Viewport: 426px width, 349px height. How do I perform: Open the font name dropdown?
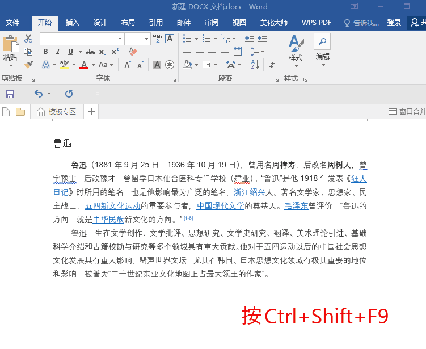120,39
